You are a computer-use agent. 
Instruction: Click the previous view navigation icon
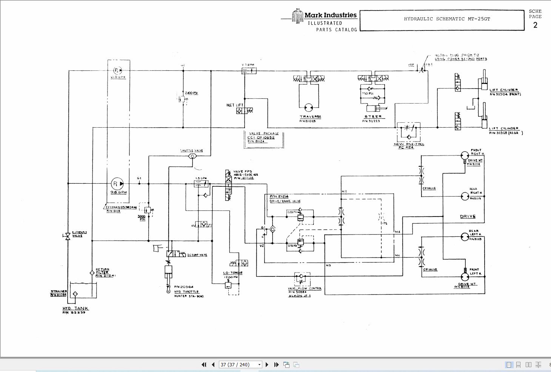[286, 364]
